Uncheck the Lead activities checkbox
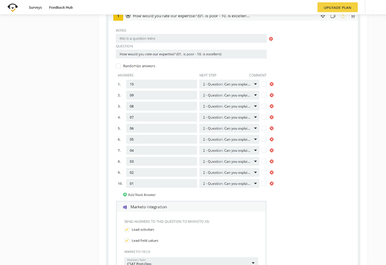Screen dimensions: 386x265 (x=127, y=229)
